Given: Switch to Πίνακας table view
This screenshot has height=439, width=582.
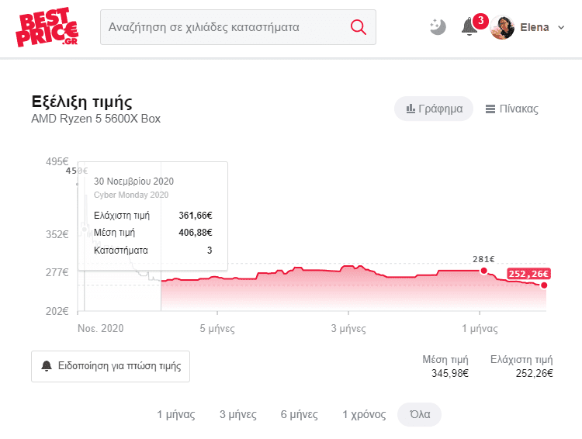Looking at the screenshot, I should [x=512, y=109].
